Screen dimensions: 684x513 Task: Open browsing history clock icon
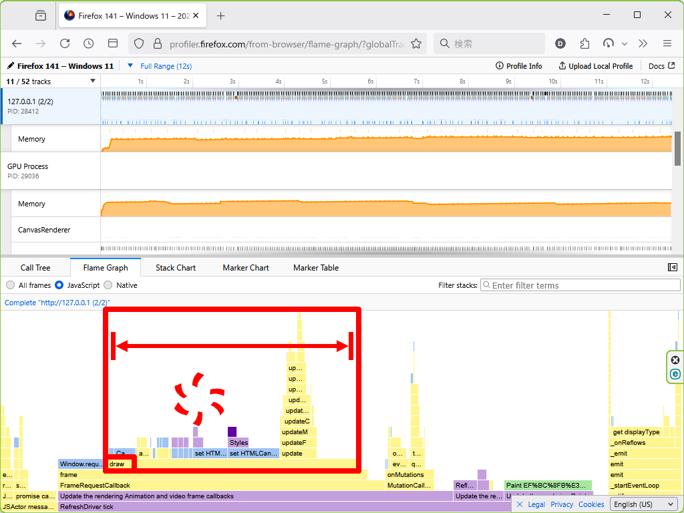pyautogui.click(x=89, y=43)
